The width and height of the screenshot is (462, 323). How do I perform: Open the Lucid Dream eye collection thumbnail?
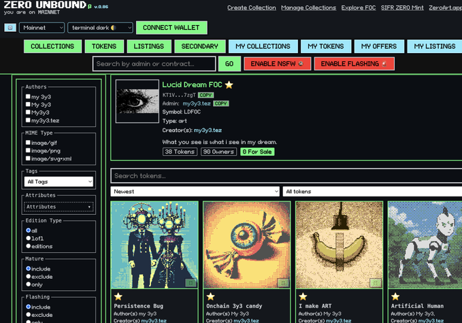click(137, 101)
